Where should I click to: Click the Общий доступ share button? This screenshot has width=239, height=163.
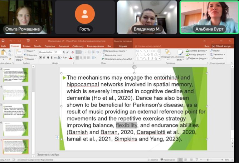221,46
